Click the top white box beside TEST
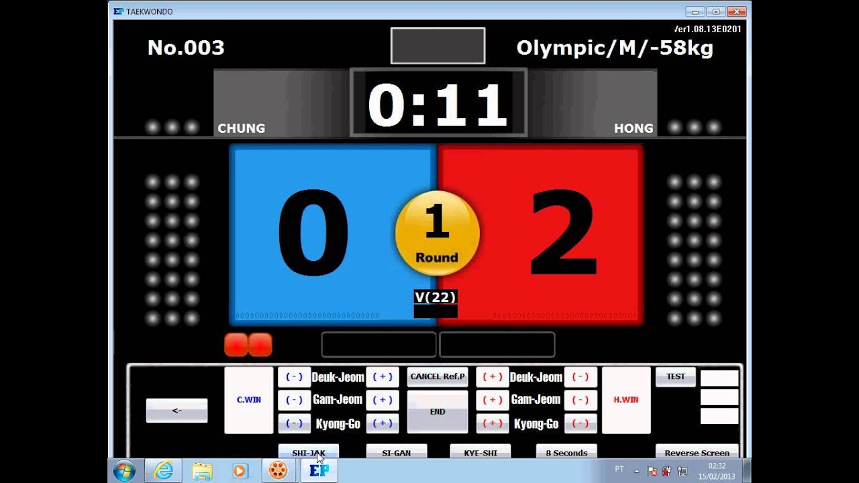The height and width of the screenshot is (483, 859). [719, 378]
